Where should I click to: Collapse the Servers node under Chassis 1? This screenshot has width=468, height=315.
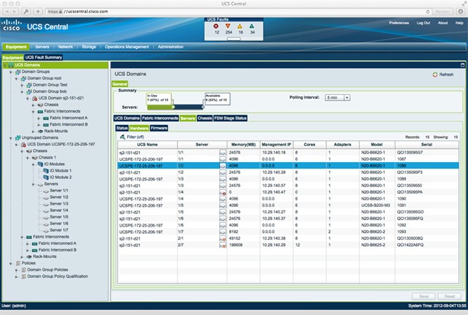pyautogui.click(x=32, y=183)
